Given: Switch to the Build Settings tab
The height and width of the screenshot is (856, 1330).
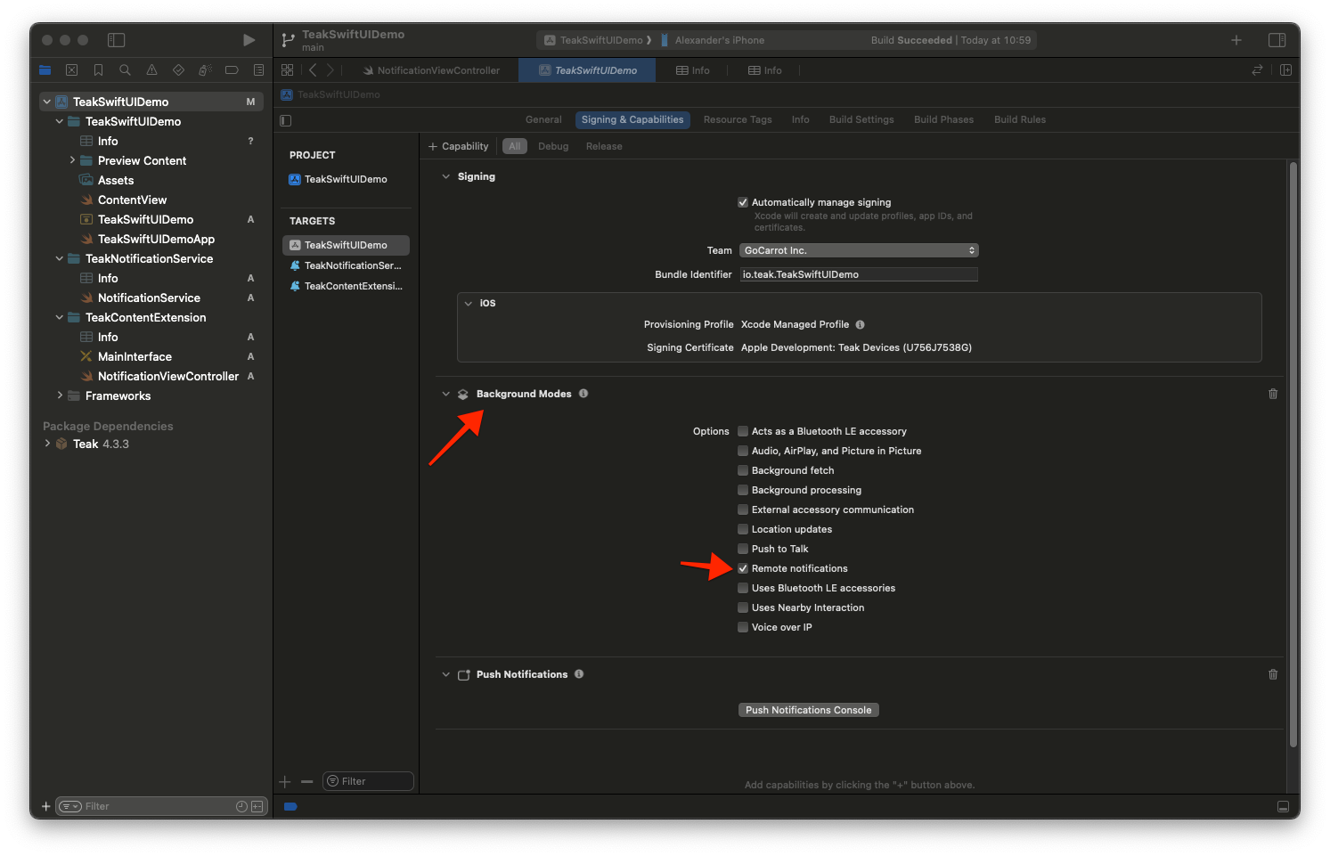Looking at the screenshot, I should [861, 119].
